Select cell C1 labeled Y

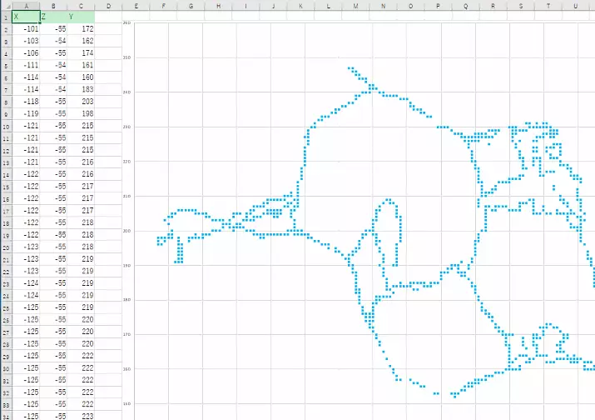click(x=81, y=17)
